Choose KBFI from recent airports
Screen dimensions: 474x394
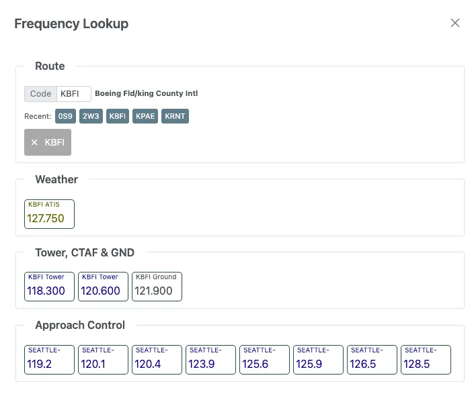pos(117,116)
